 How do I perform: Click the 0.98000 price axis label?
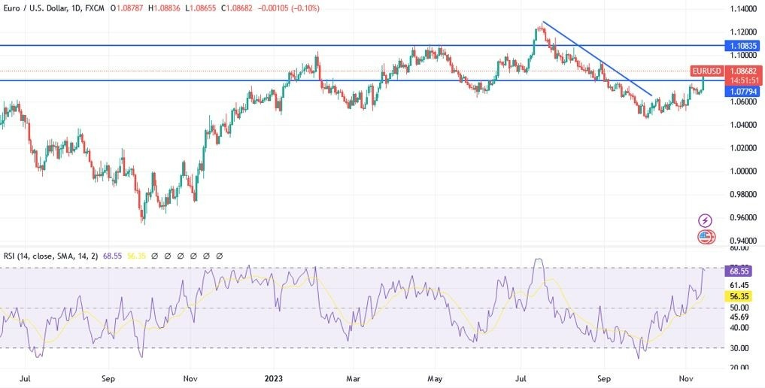tap(743, 195)
